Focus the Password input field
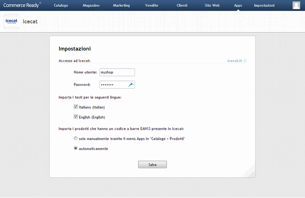The height and width of the screenshot is (198, 305). click(x=117, y=85)
